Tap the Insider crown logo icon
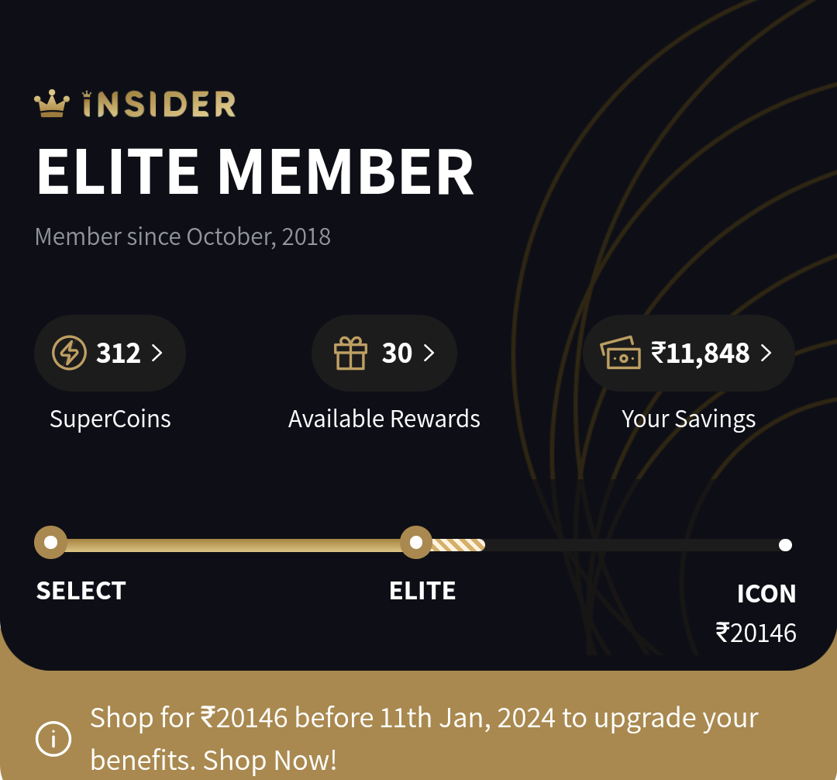Viewport: 837px width, 780px height. [52, 104]
